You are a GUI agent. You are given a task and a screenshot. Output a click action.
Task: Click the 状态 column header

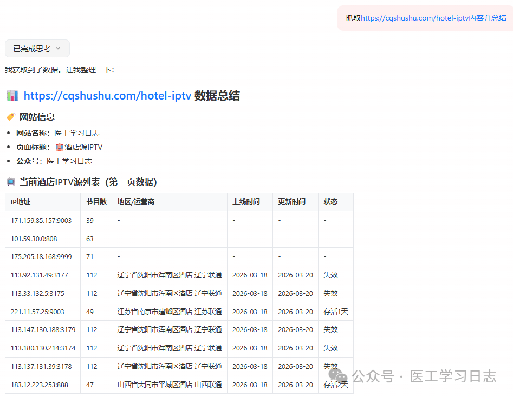(x=331, y=202)
